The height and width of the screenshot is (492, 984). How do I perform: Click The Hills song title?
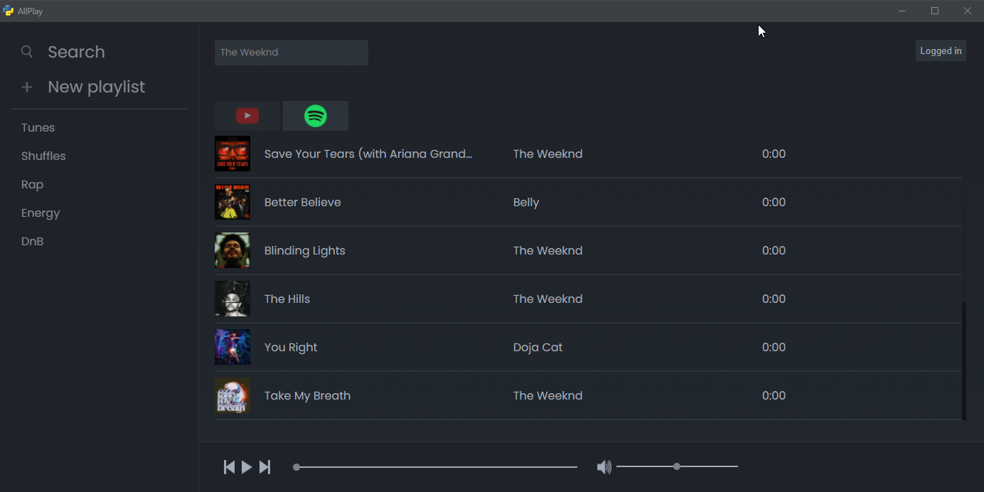287,299
